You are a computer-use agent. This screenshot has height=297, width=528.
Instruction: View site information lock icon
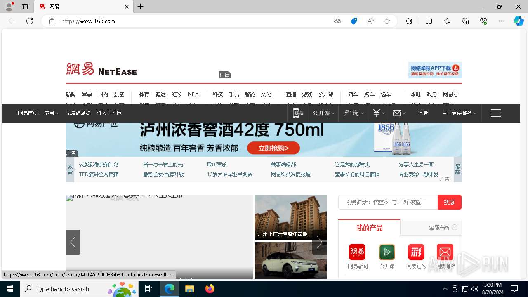tap(52, 21)
